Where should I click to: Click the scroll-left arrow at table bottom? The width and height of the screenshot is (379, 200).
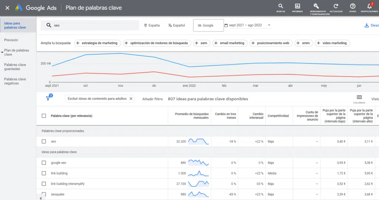coord(40,198)
